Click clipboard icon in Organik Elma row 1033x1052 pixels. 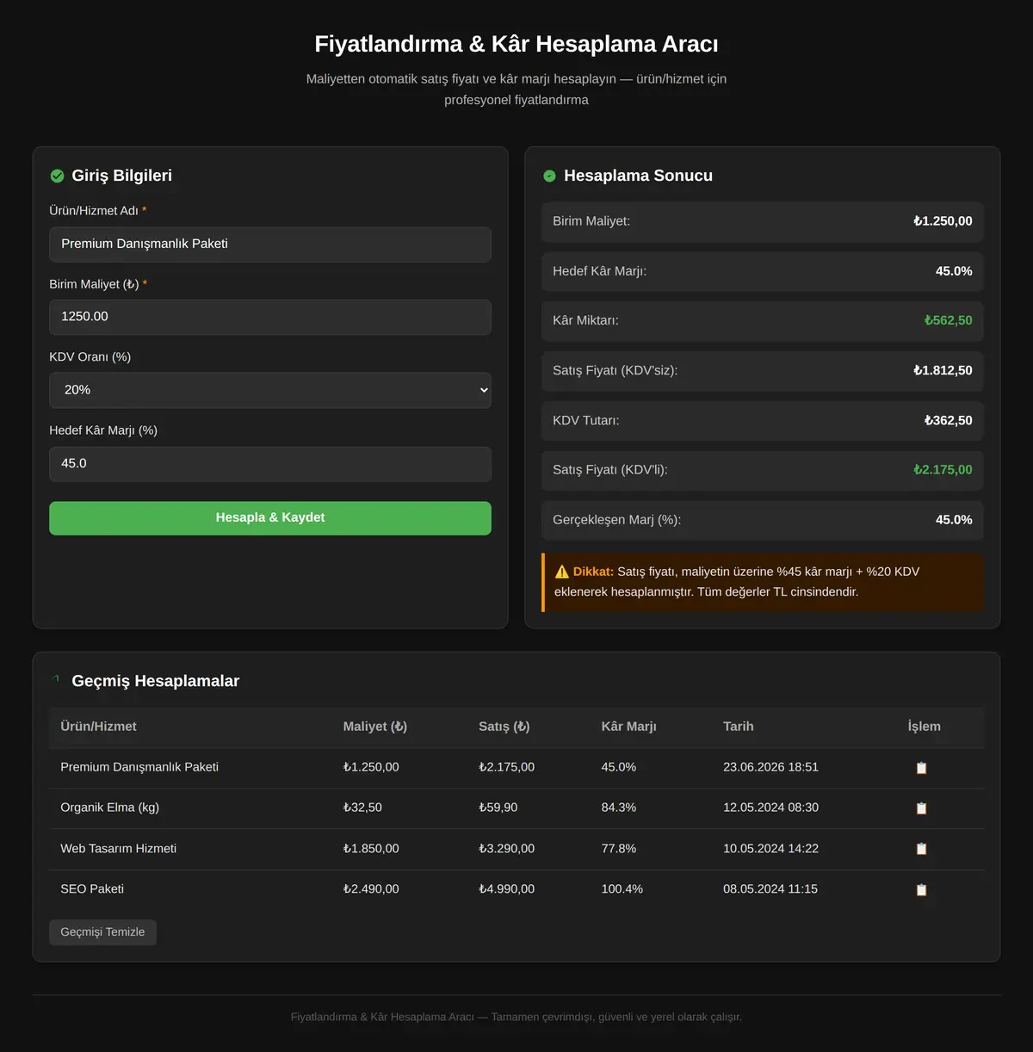[x=921, y=808]
